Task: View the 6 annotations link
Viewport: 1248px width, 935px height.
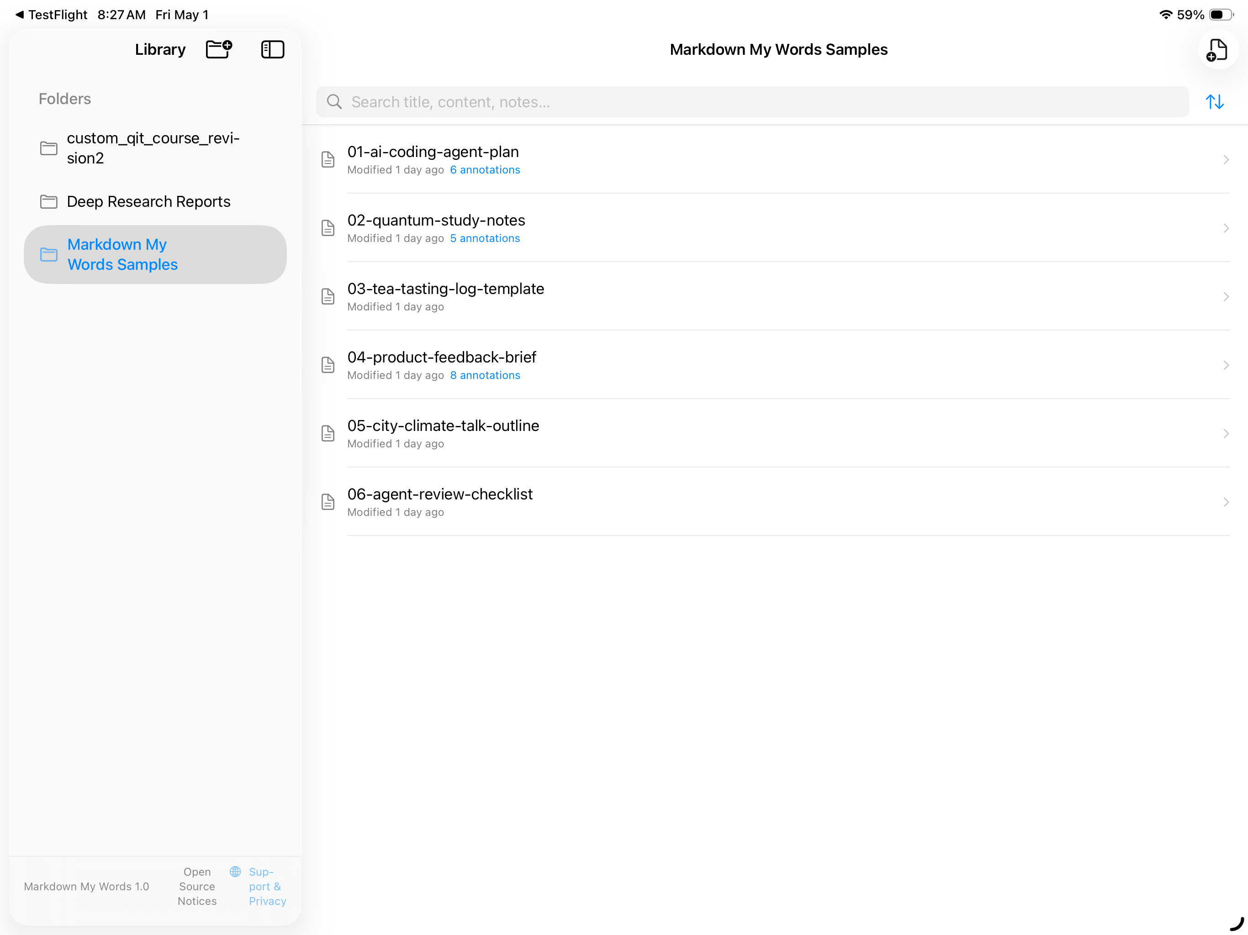Action: click(x=485, y=170)
